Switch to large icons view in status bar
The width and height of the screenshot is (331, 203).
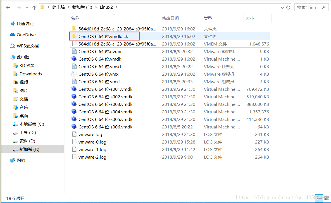[327, 198]
